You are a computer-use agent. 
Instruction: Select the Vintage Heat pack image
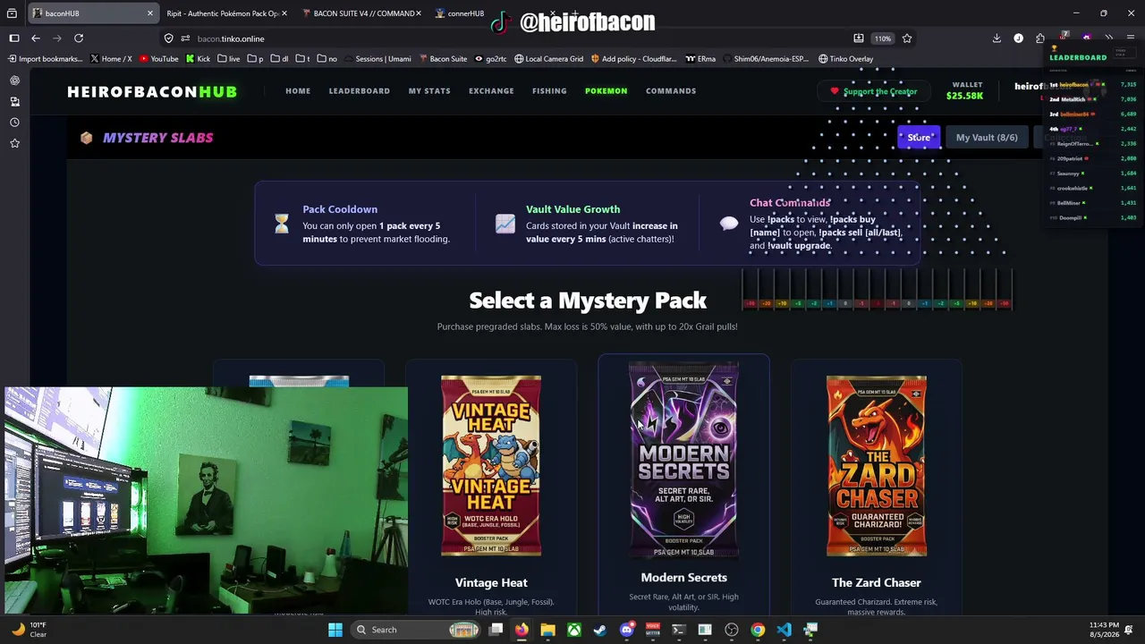click(491, 465)
